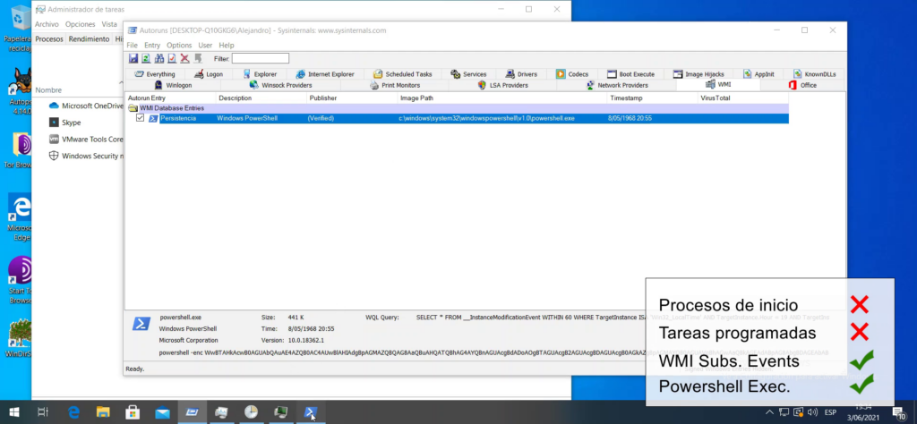Launch Microsoft Edge from the taskbar
917x424 pixels.
(73, 412)
